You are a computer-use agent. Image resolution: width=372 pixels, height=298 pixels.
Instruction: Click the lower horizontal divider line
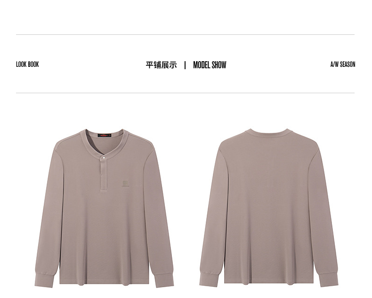coord(185,93)
